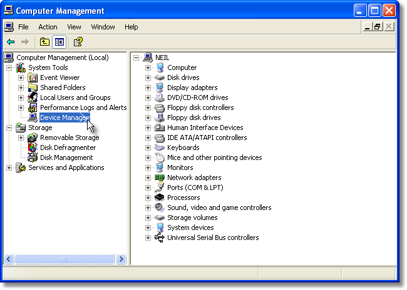Screen dimensions: 407x290
Task: Open the Help menu
Action: click(131, 27)
